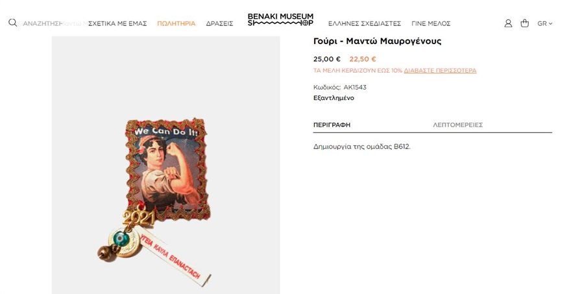Expand the GR language dropdown
Screen dimensions: 571x294
[x=545, y=23]
